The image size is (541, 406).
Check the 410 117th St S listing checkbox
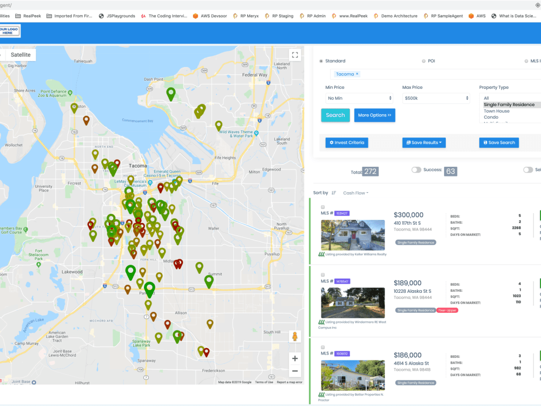pyautogui.click(x=323, y=207)
